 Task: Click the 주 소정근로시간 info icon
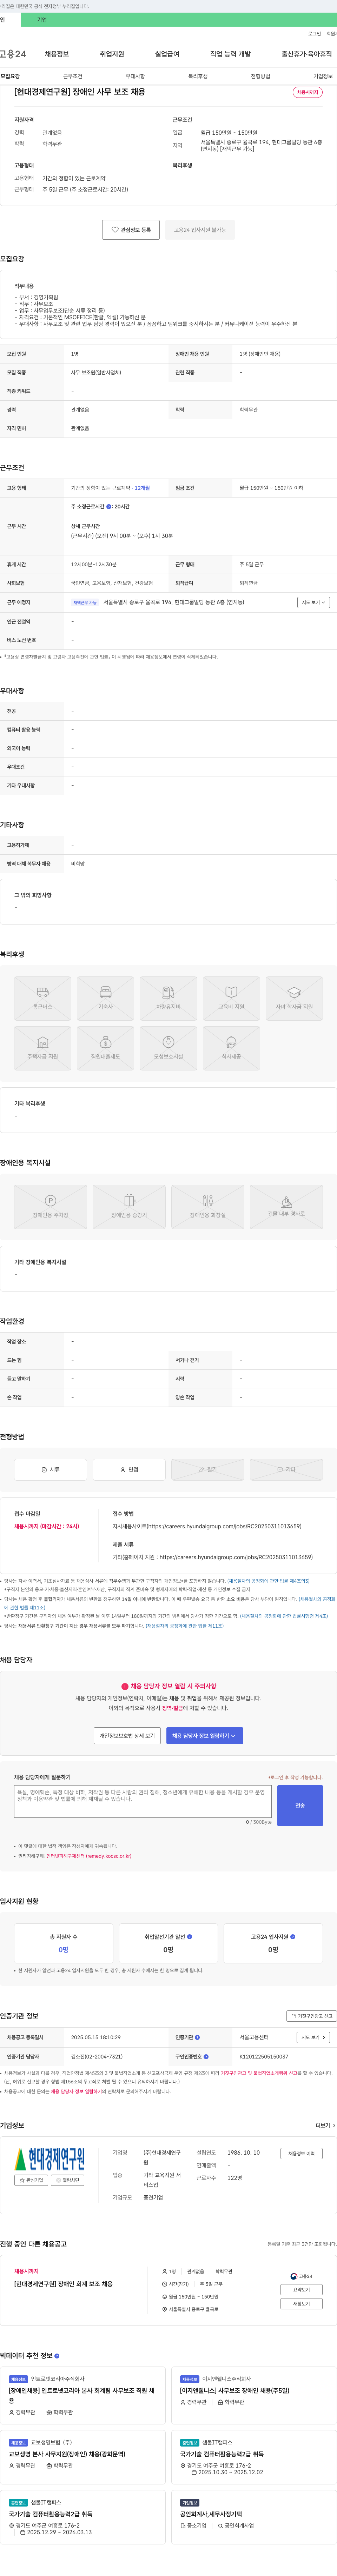click(109, 507)
